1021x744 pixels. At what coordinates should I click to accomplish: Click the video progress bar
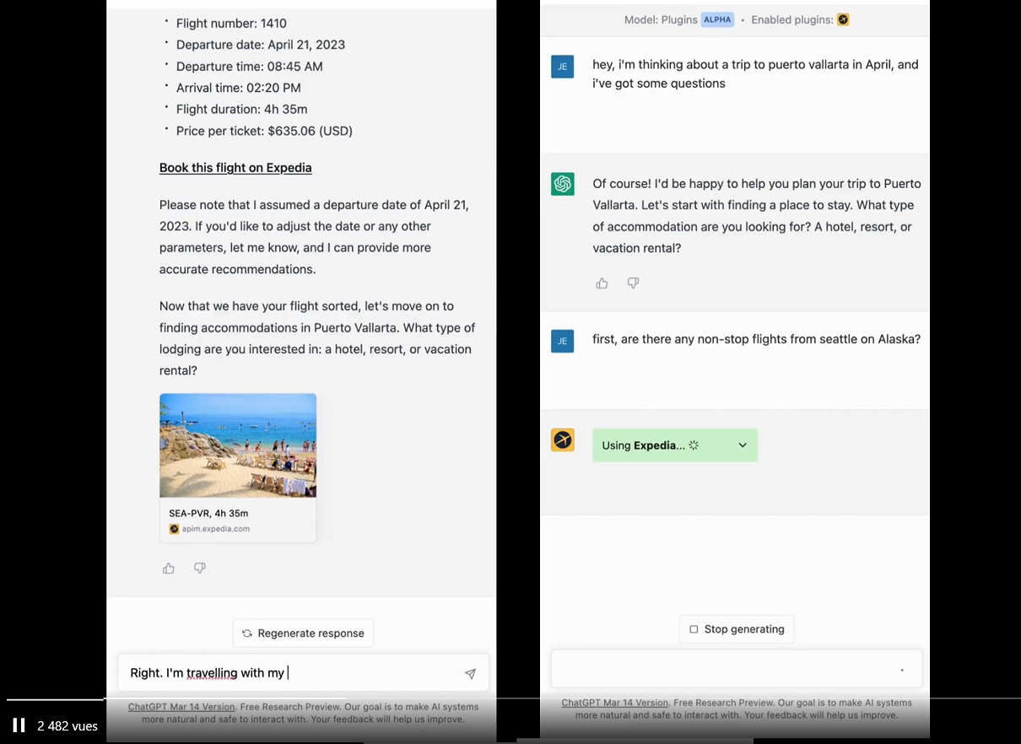(x=511, y=699)
